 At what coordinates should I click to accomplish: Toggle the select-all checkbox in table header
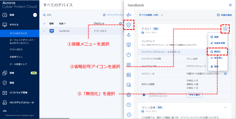44,24
